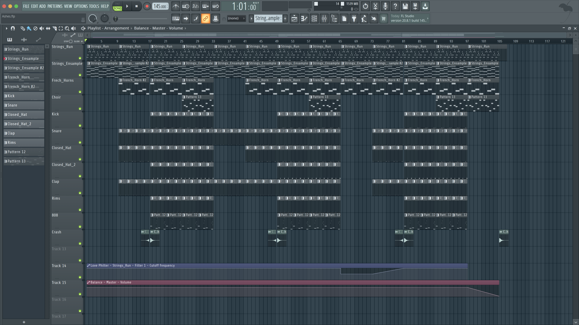
Task: Open the TOOLS menu
Action: point(94,6)
